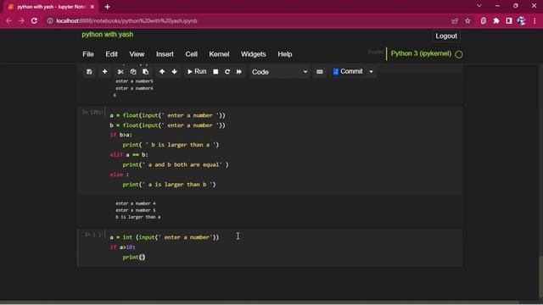Click the line 'if b>a:' in code
Image resolution: width=543 pixels, height=305 pixels.
click(121, 135)
